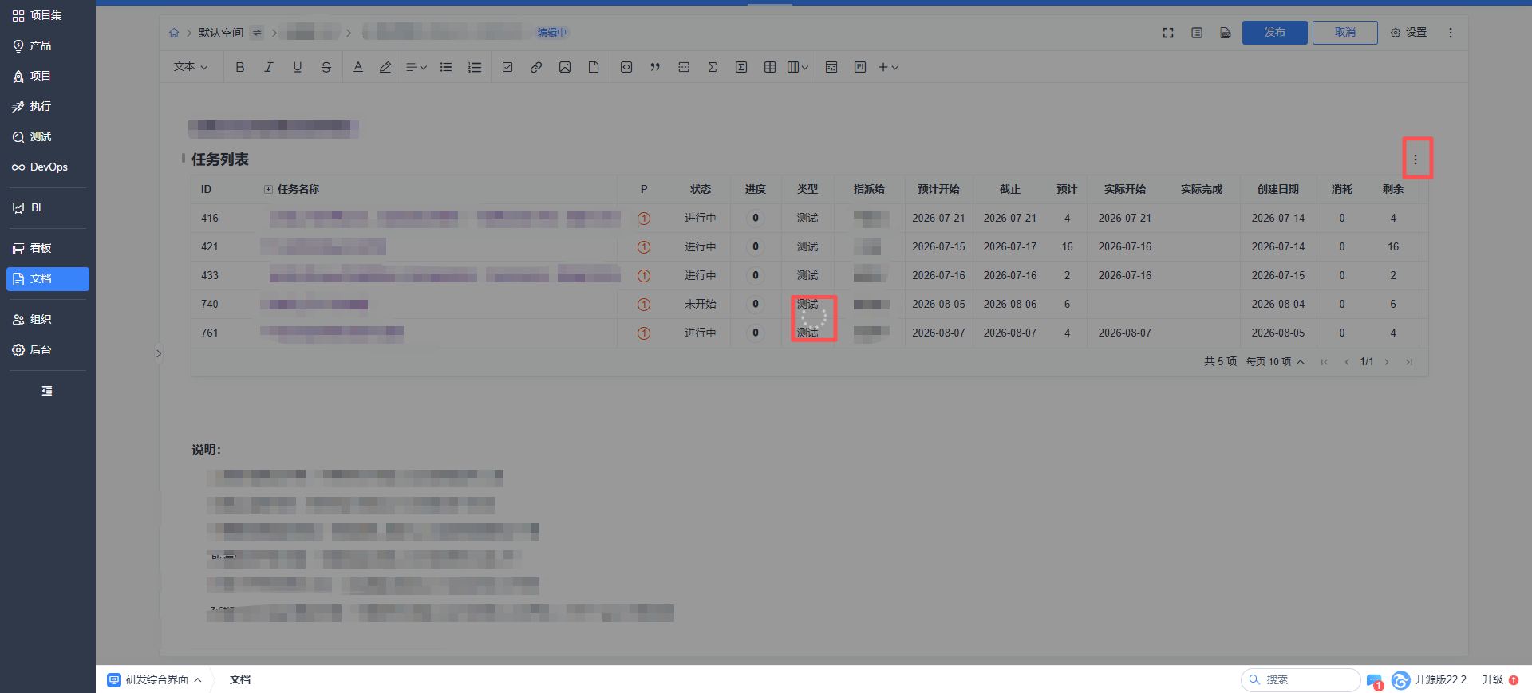
Task: Toggle strikethrough formatting
Action: (x=326, y=67)
